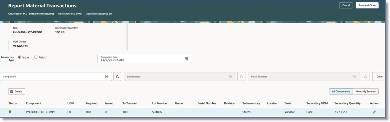390x122 pixels.
Task: Delete the selected component row
Action: coord(17,91)
